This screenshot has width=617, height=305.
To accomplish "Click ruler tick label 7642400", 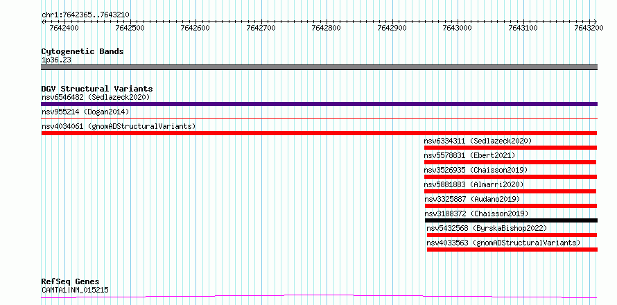I will coord(64,28).
